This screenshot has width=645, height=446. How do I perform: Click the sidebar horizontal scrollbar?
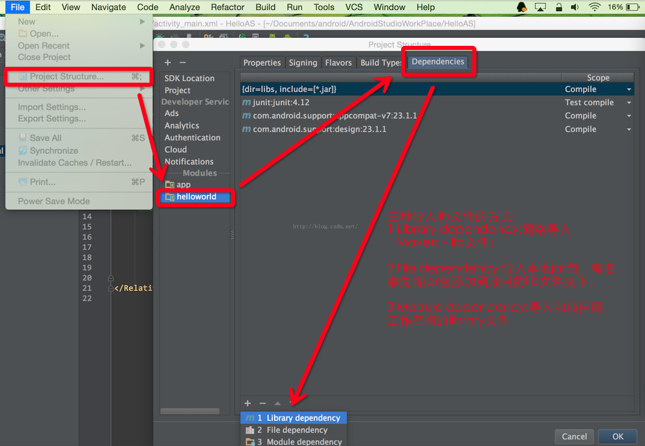coord(190,411)
